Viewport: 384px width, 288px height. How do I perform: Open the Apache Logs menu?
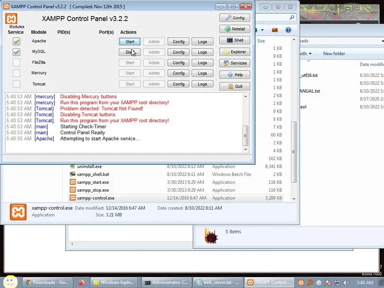[202, 42]
